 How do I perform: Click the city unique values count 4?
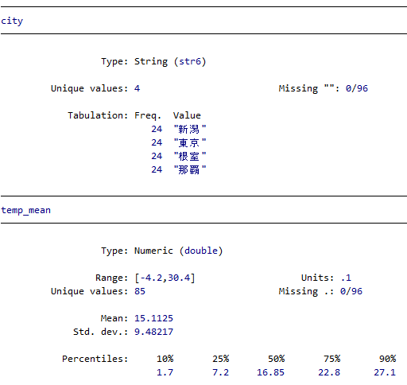[137, 88]
